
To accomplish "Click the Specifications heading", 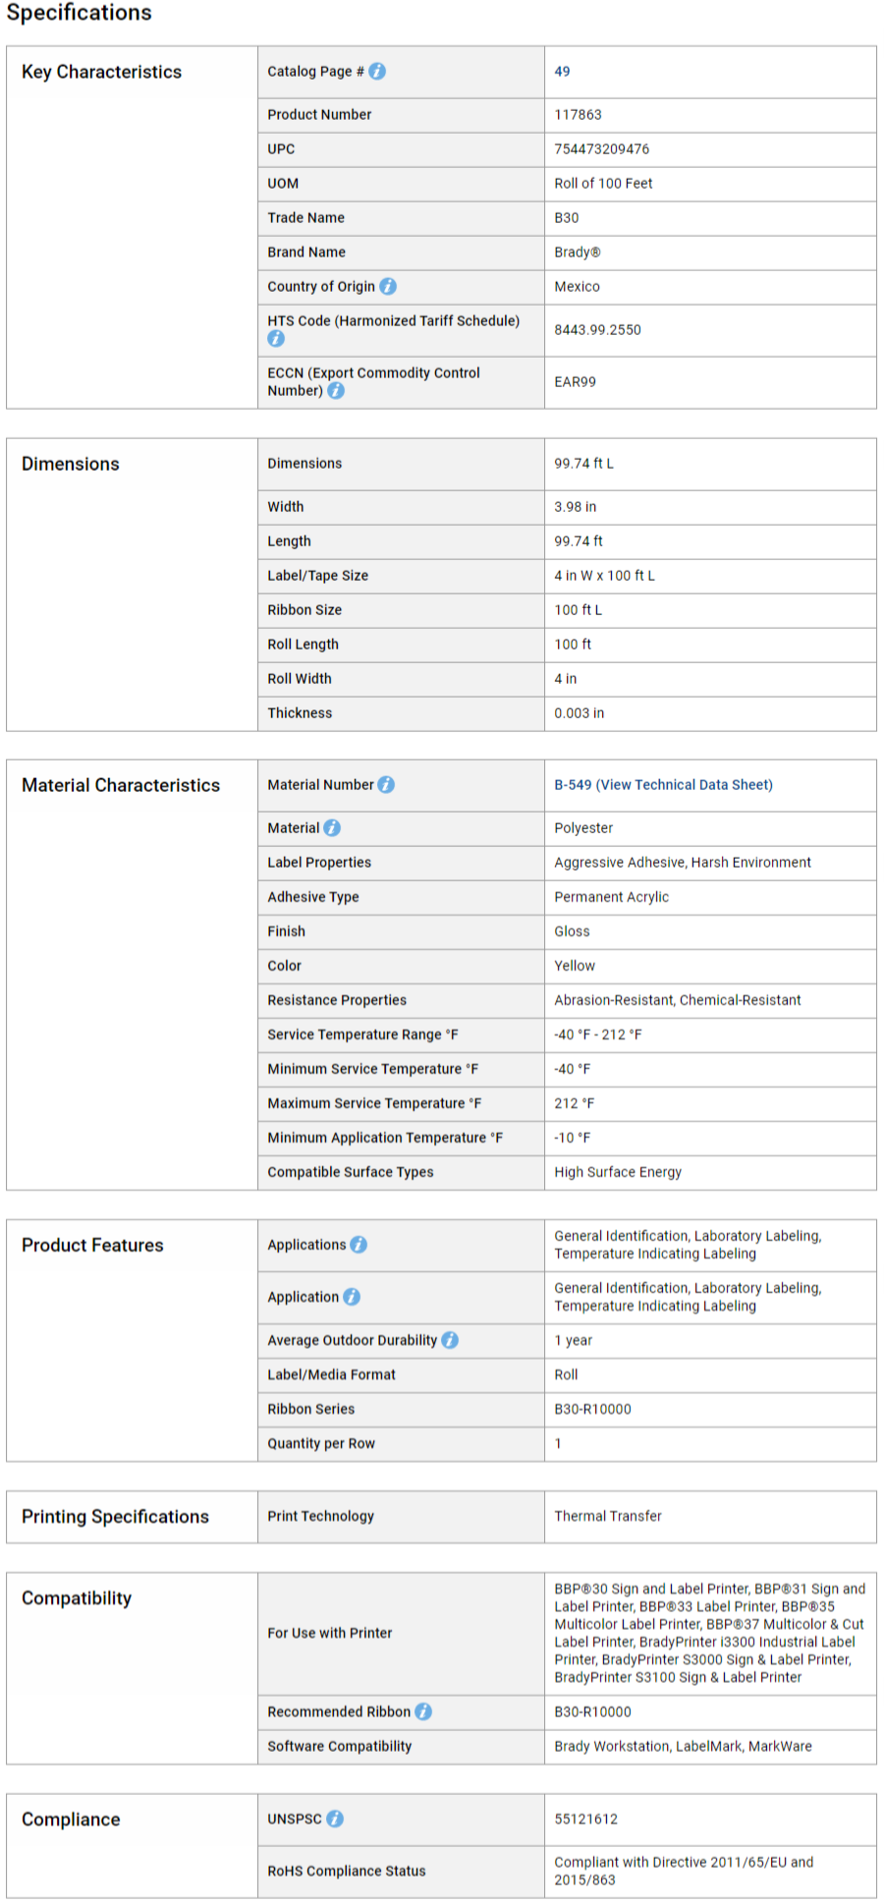I will click(x=80, y=13).
